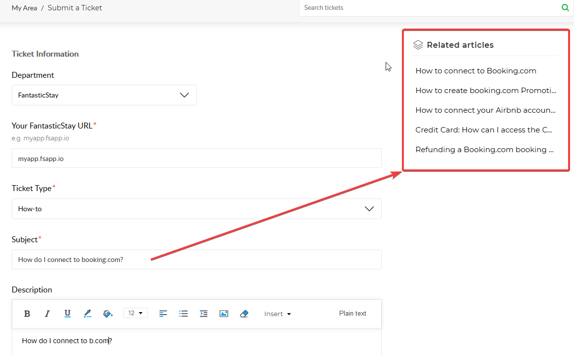The width and height of the screenshot is (574, 355).
Task: Click the text alignment icon
Action: 163,314
